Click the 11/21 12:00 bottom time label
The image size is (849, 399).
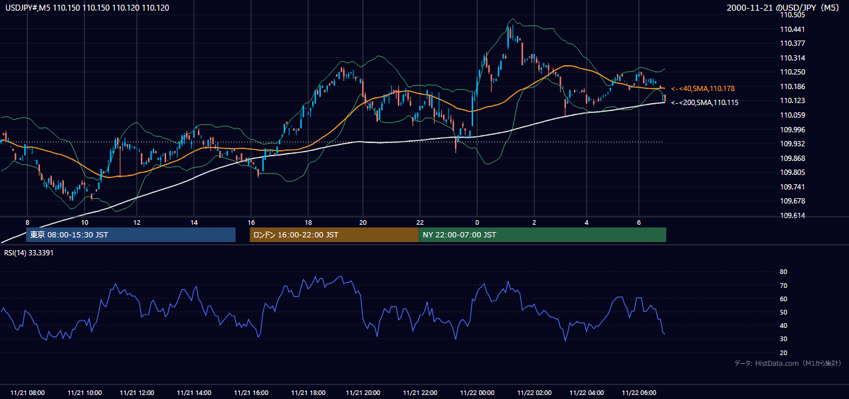[138, 393]
